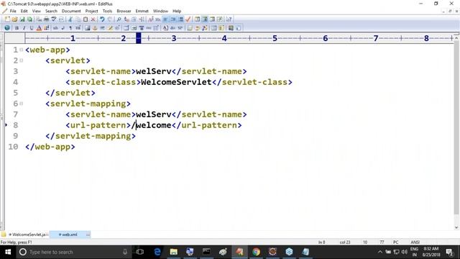
Task: Click the Open file folder icon
Action: pyautogui.click(x=14, y=19)
